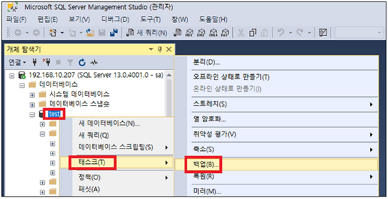Expand the 시스템 데이터베이스 folder

point(32,95)
